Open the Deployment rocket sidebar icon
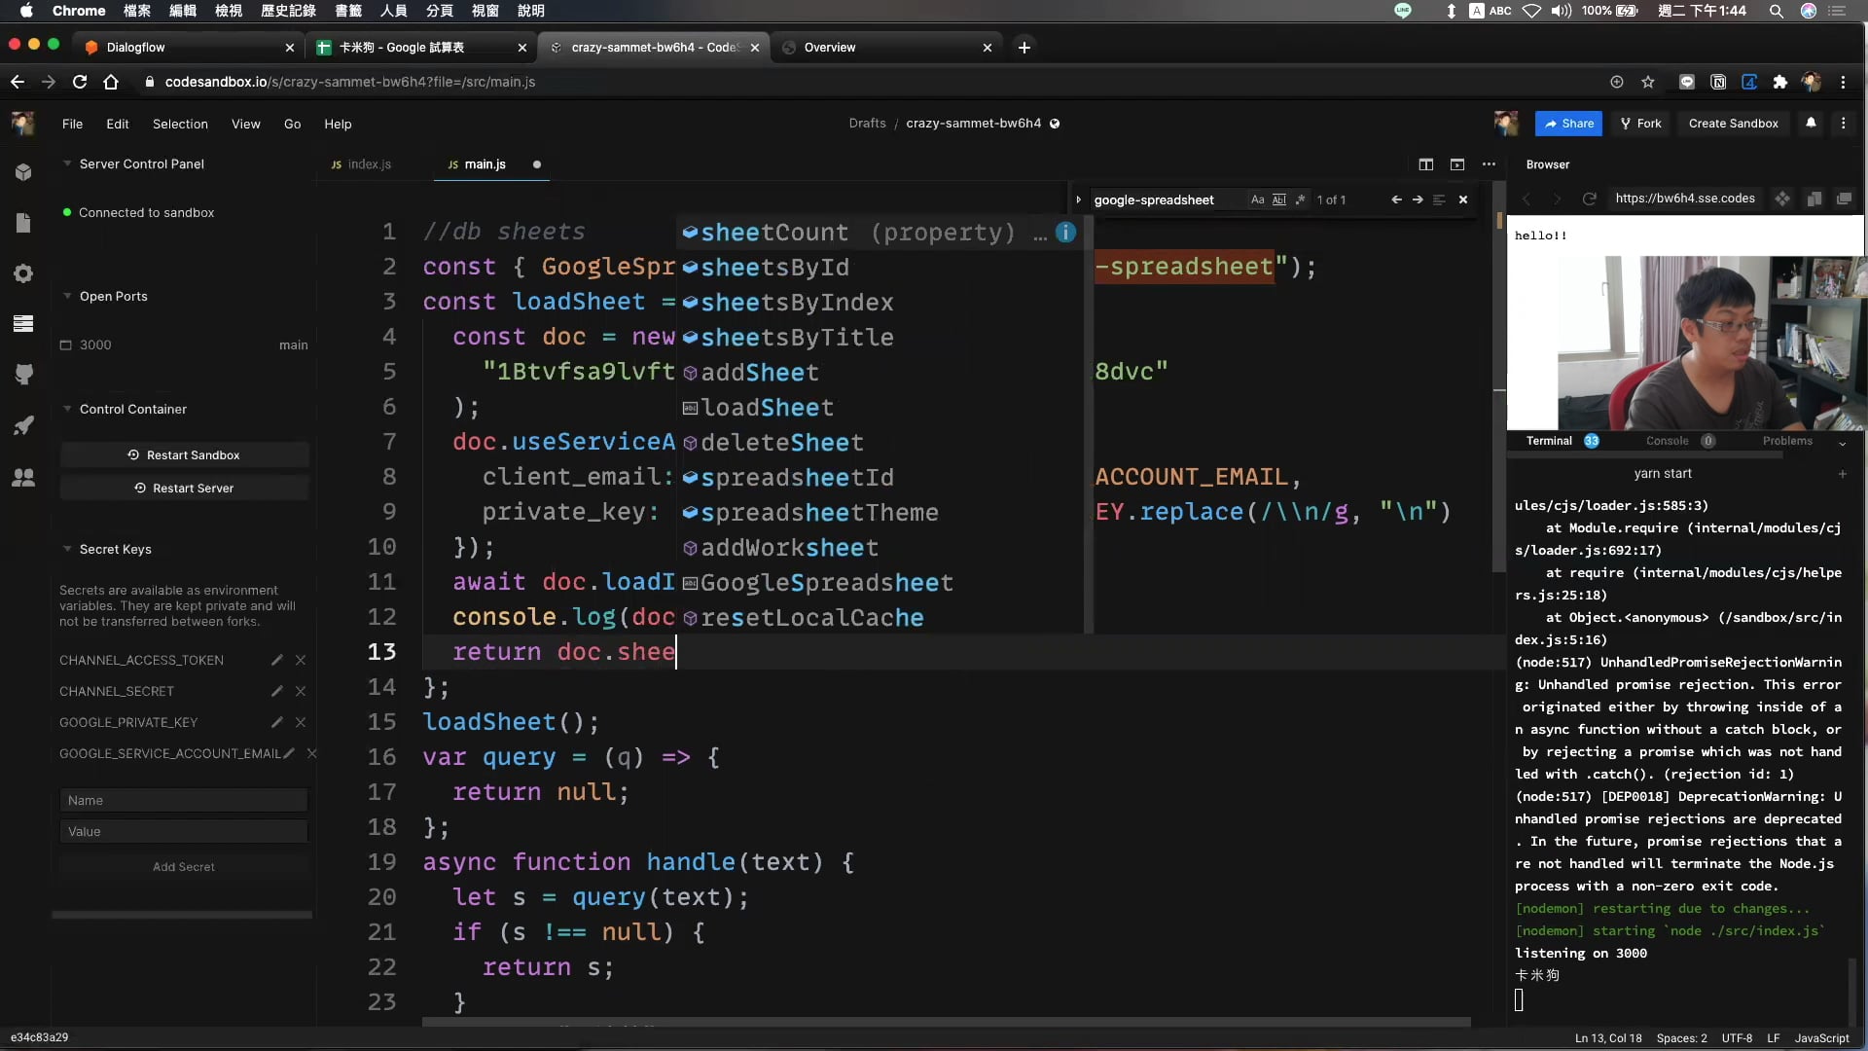 [x=23, y=425]
